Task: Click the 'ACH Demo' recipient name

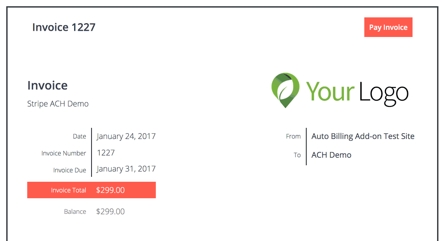Action: (x=331, y=155)
